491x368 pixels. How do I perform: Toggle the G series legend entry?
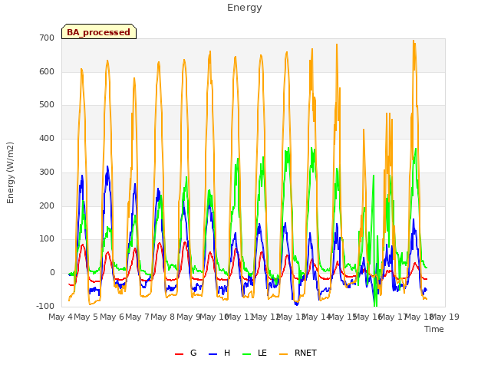186,353
